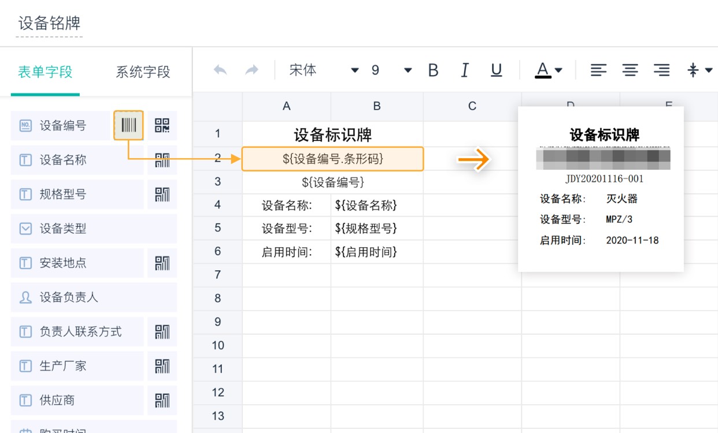This screenshot has width=718, height=433.
Task: Select the QR code icon for 规格型号
Action: pos(162,194)
